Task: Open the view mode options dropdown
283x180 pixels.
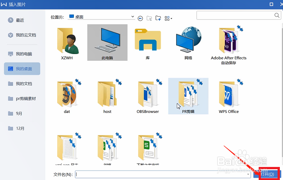Action: tap(168, 18)
